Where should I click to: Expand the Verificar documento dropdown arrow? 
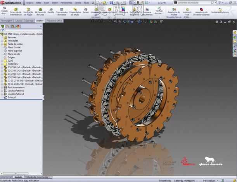point(159,17)
